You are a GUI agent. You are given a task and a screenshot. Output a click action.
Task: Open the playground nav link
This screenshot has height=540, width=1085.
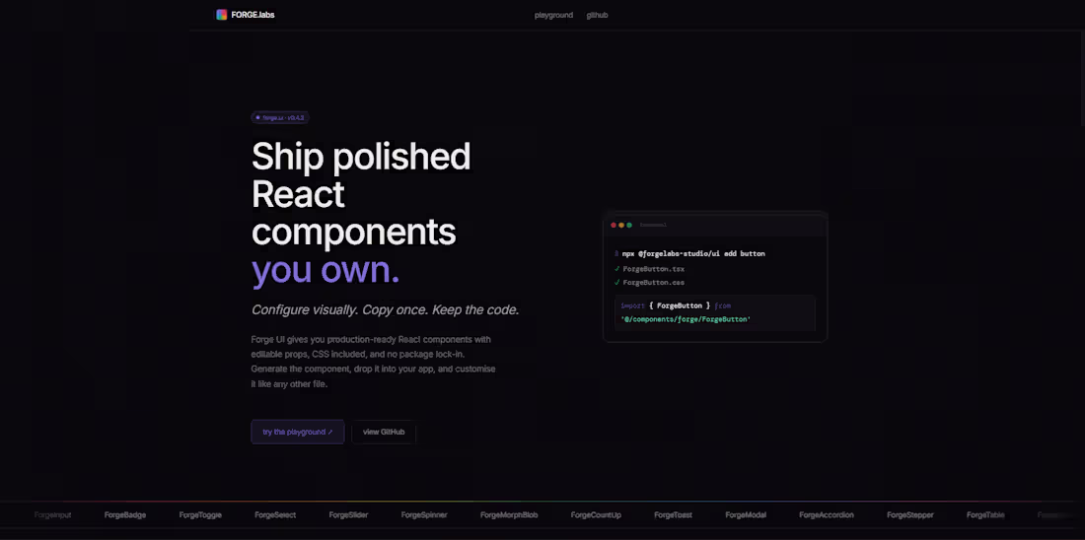click(x=553, y=15)
